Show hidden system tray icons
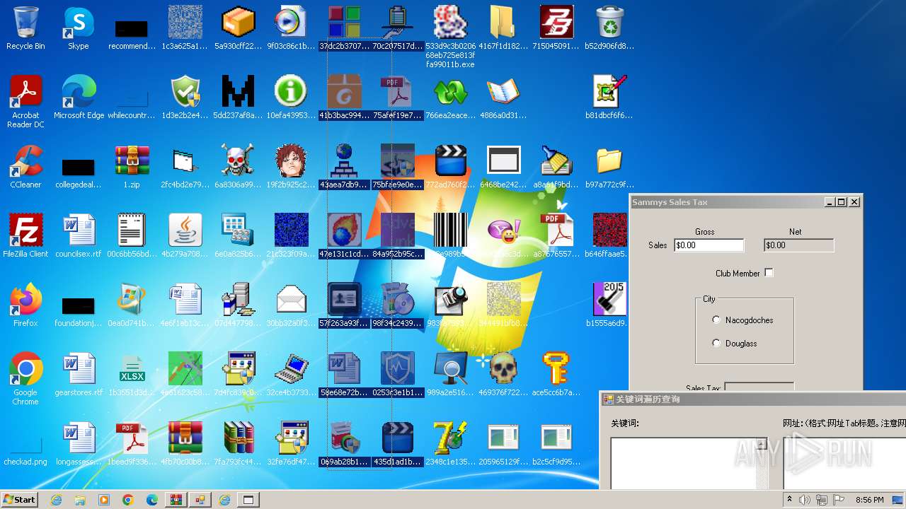The image size is (906, 509). (x=790, y=500)
